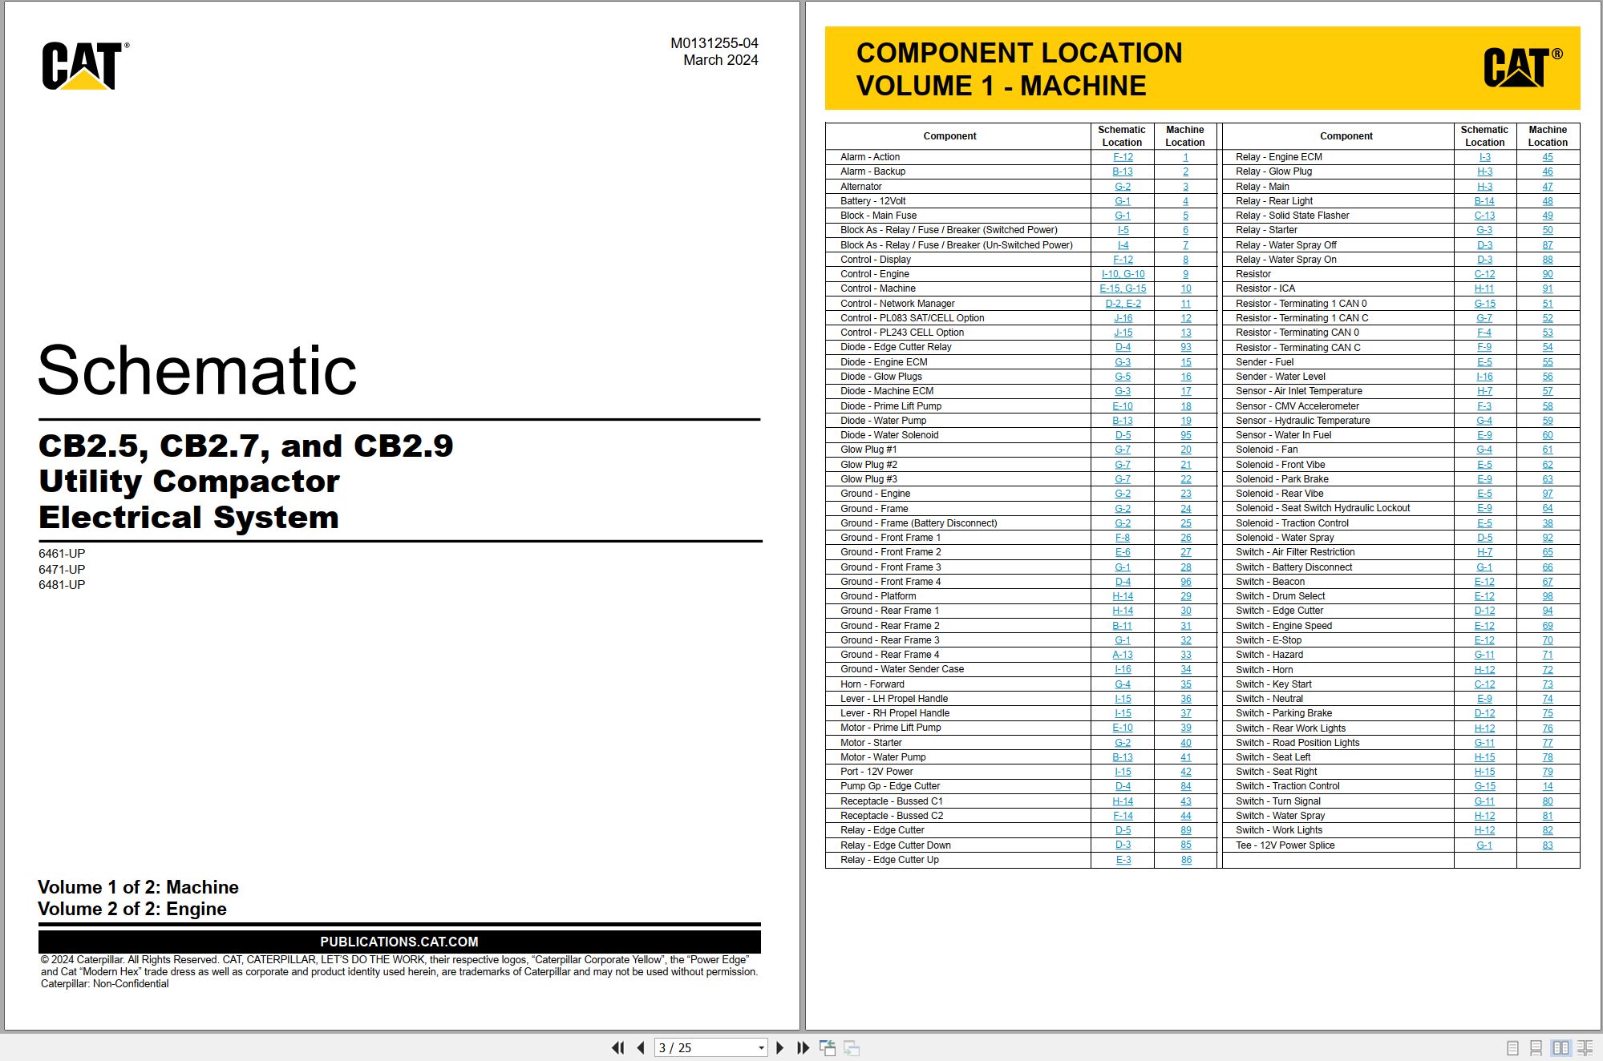Click the "Schematic" title on the cover page
This screenshot has width=1603, height=1061.
pos(197,370)
